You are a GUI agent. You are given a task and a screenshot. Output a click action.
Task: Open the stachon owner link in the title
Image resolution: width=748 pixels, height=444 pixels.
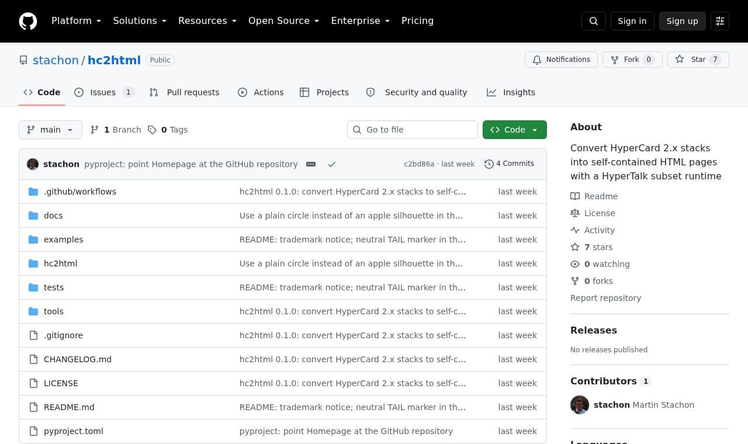(56, 60)
